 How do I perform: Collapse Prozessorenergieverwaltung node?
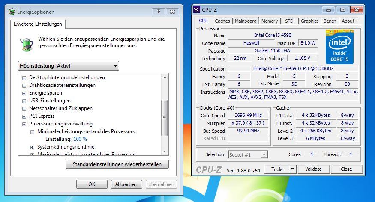point(24,124)
